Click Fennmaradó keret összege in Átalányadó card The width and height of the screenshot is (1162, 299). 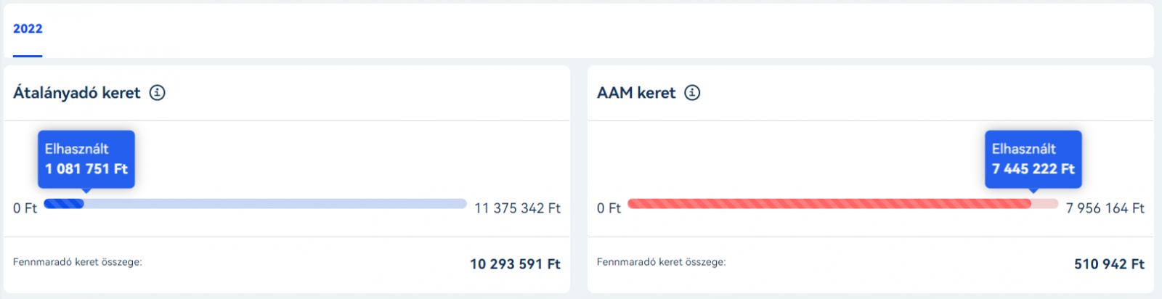pos(78,262)
